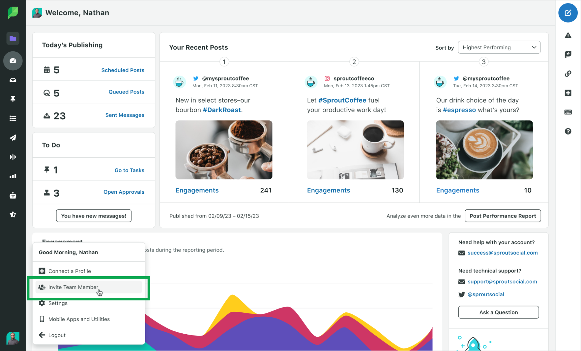Open Scheduled Posts link in dashboard
This screenshot has height=351, width=581.
[x=122, y=70]
